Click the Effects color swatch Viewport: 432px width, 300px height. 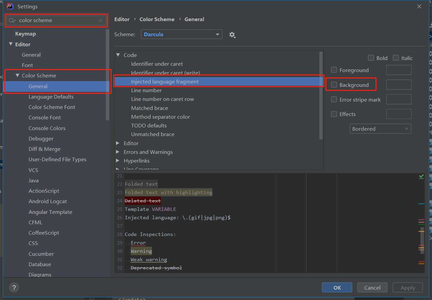(x=399, y=114)
